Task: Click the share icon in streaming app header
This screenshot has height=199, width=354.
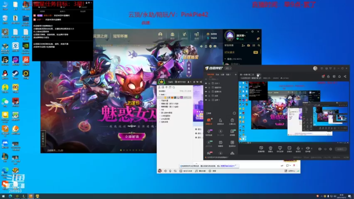Action: pyautogui.click(x=345, y=77)
